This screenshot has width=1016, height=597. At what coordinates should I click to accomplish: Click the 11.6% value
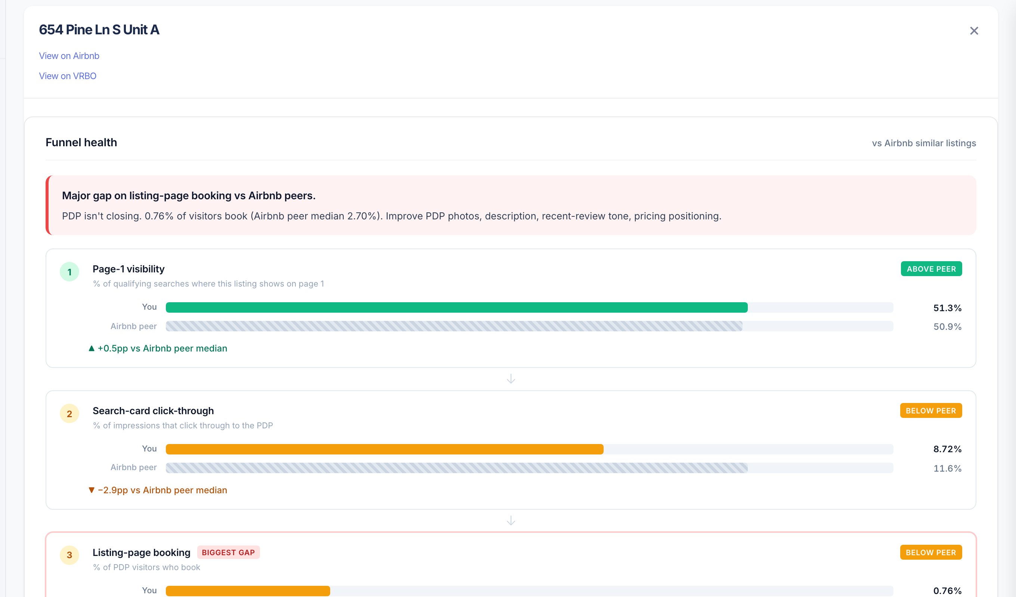coord(948,469)
